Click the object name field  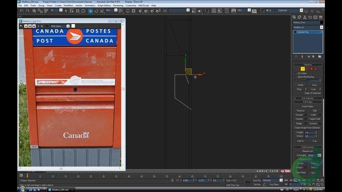[x=306, y=22]
